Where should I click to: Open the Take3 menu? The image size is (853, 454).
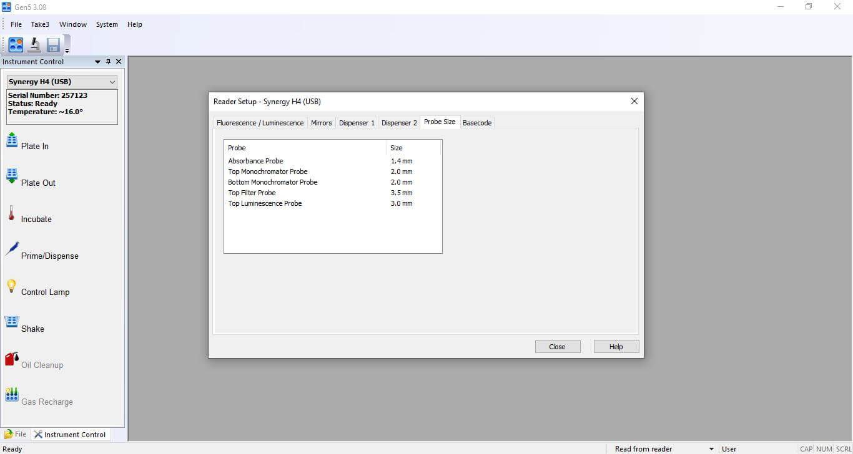point(40,24)
